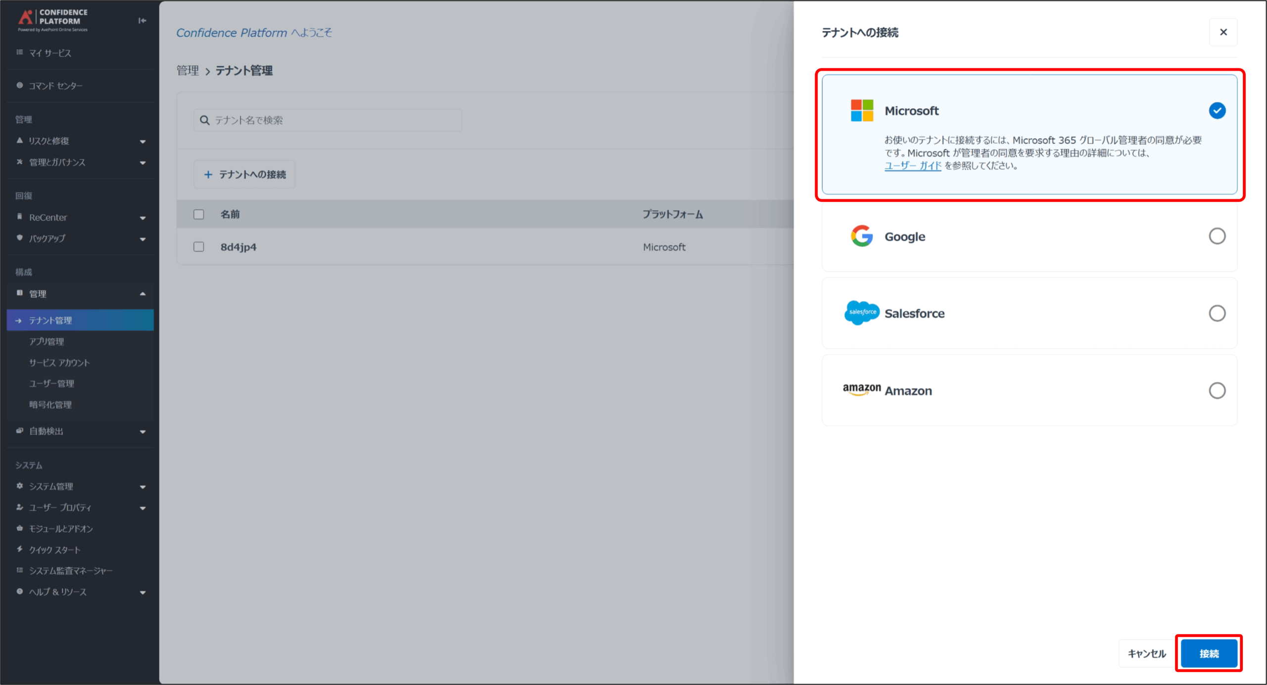Expand the ReCenter dropdown arrow
Image resolution: width=1267 pixels, height=685 pixels.
pyautogui.click(x=143, y=218)
